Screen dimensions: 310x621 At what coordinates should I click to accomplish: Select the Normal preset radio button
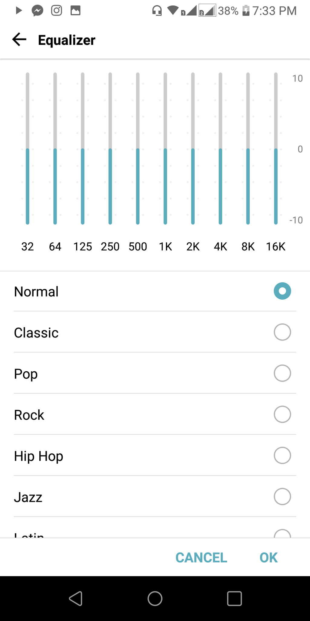click(282, 291)
